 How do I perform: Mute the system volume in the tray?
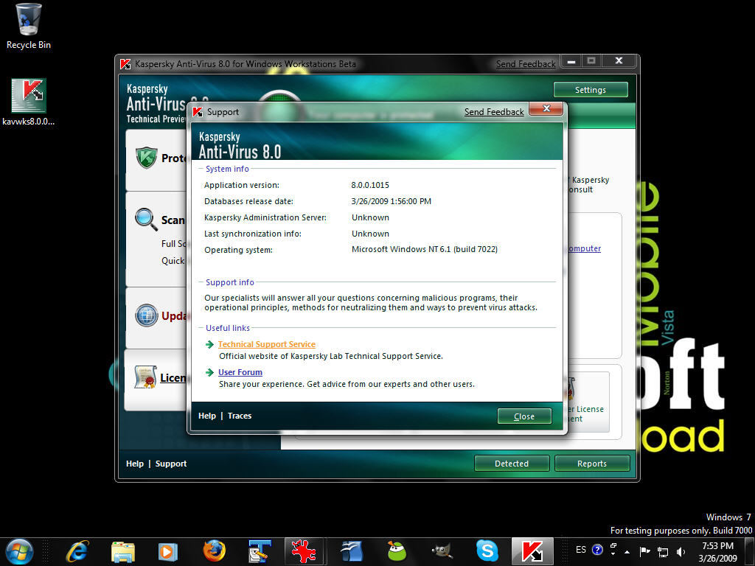[x=681, y=551]
